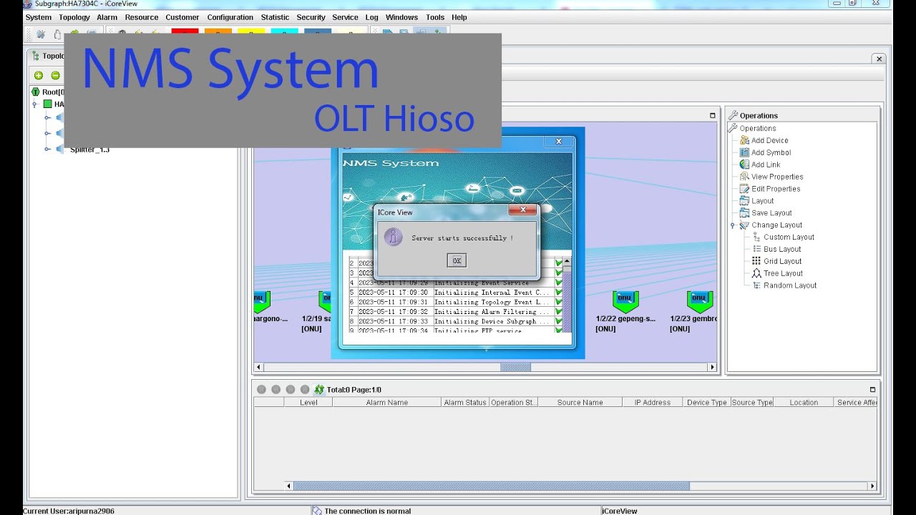Click the alarm table horizontal scrollbar
This screenshot has width=916, height=515.
pos(492,486)
